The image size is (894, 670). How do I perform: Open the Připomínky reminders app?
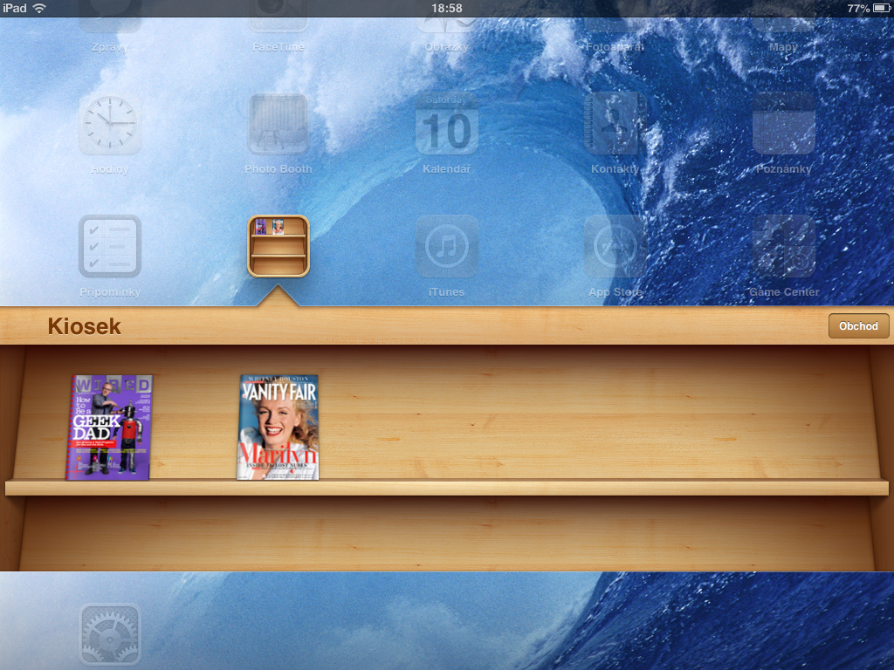pyautogui.click(x=110, y=247)
